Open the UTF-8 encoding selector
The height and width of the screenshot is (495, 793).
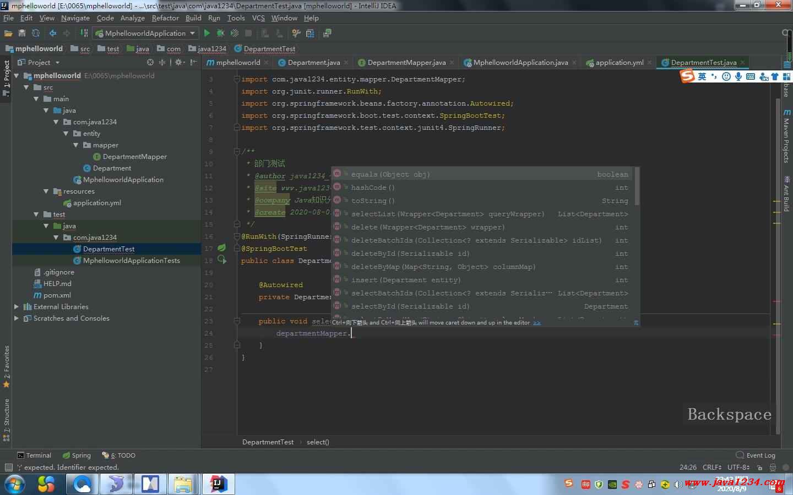point(738,468)
